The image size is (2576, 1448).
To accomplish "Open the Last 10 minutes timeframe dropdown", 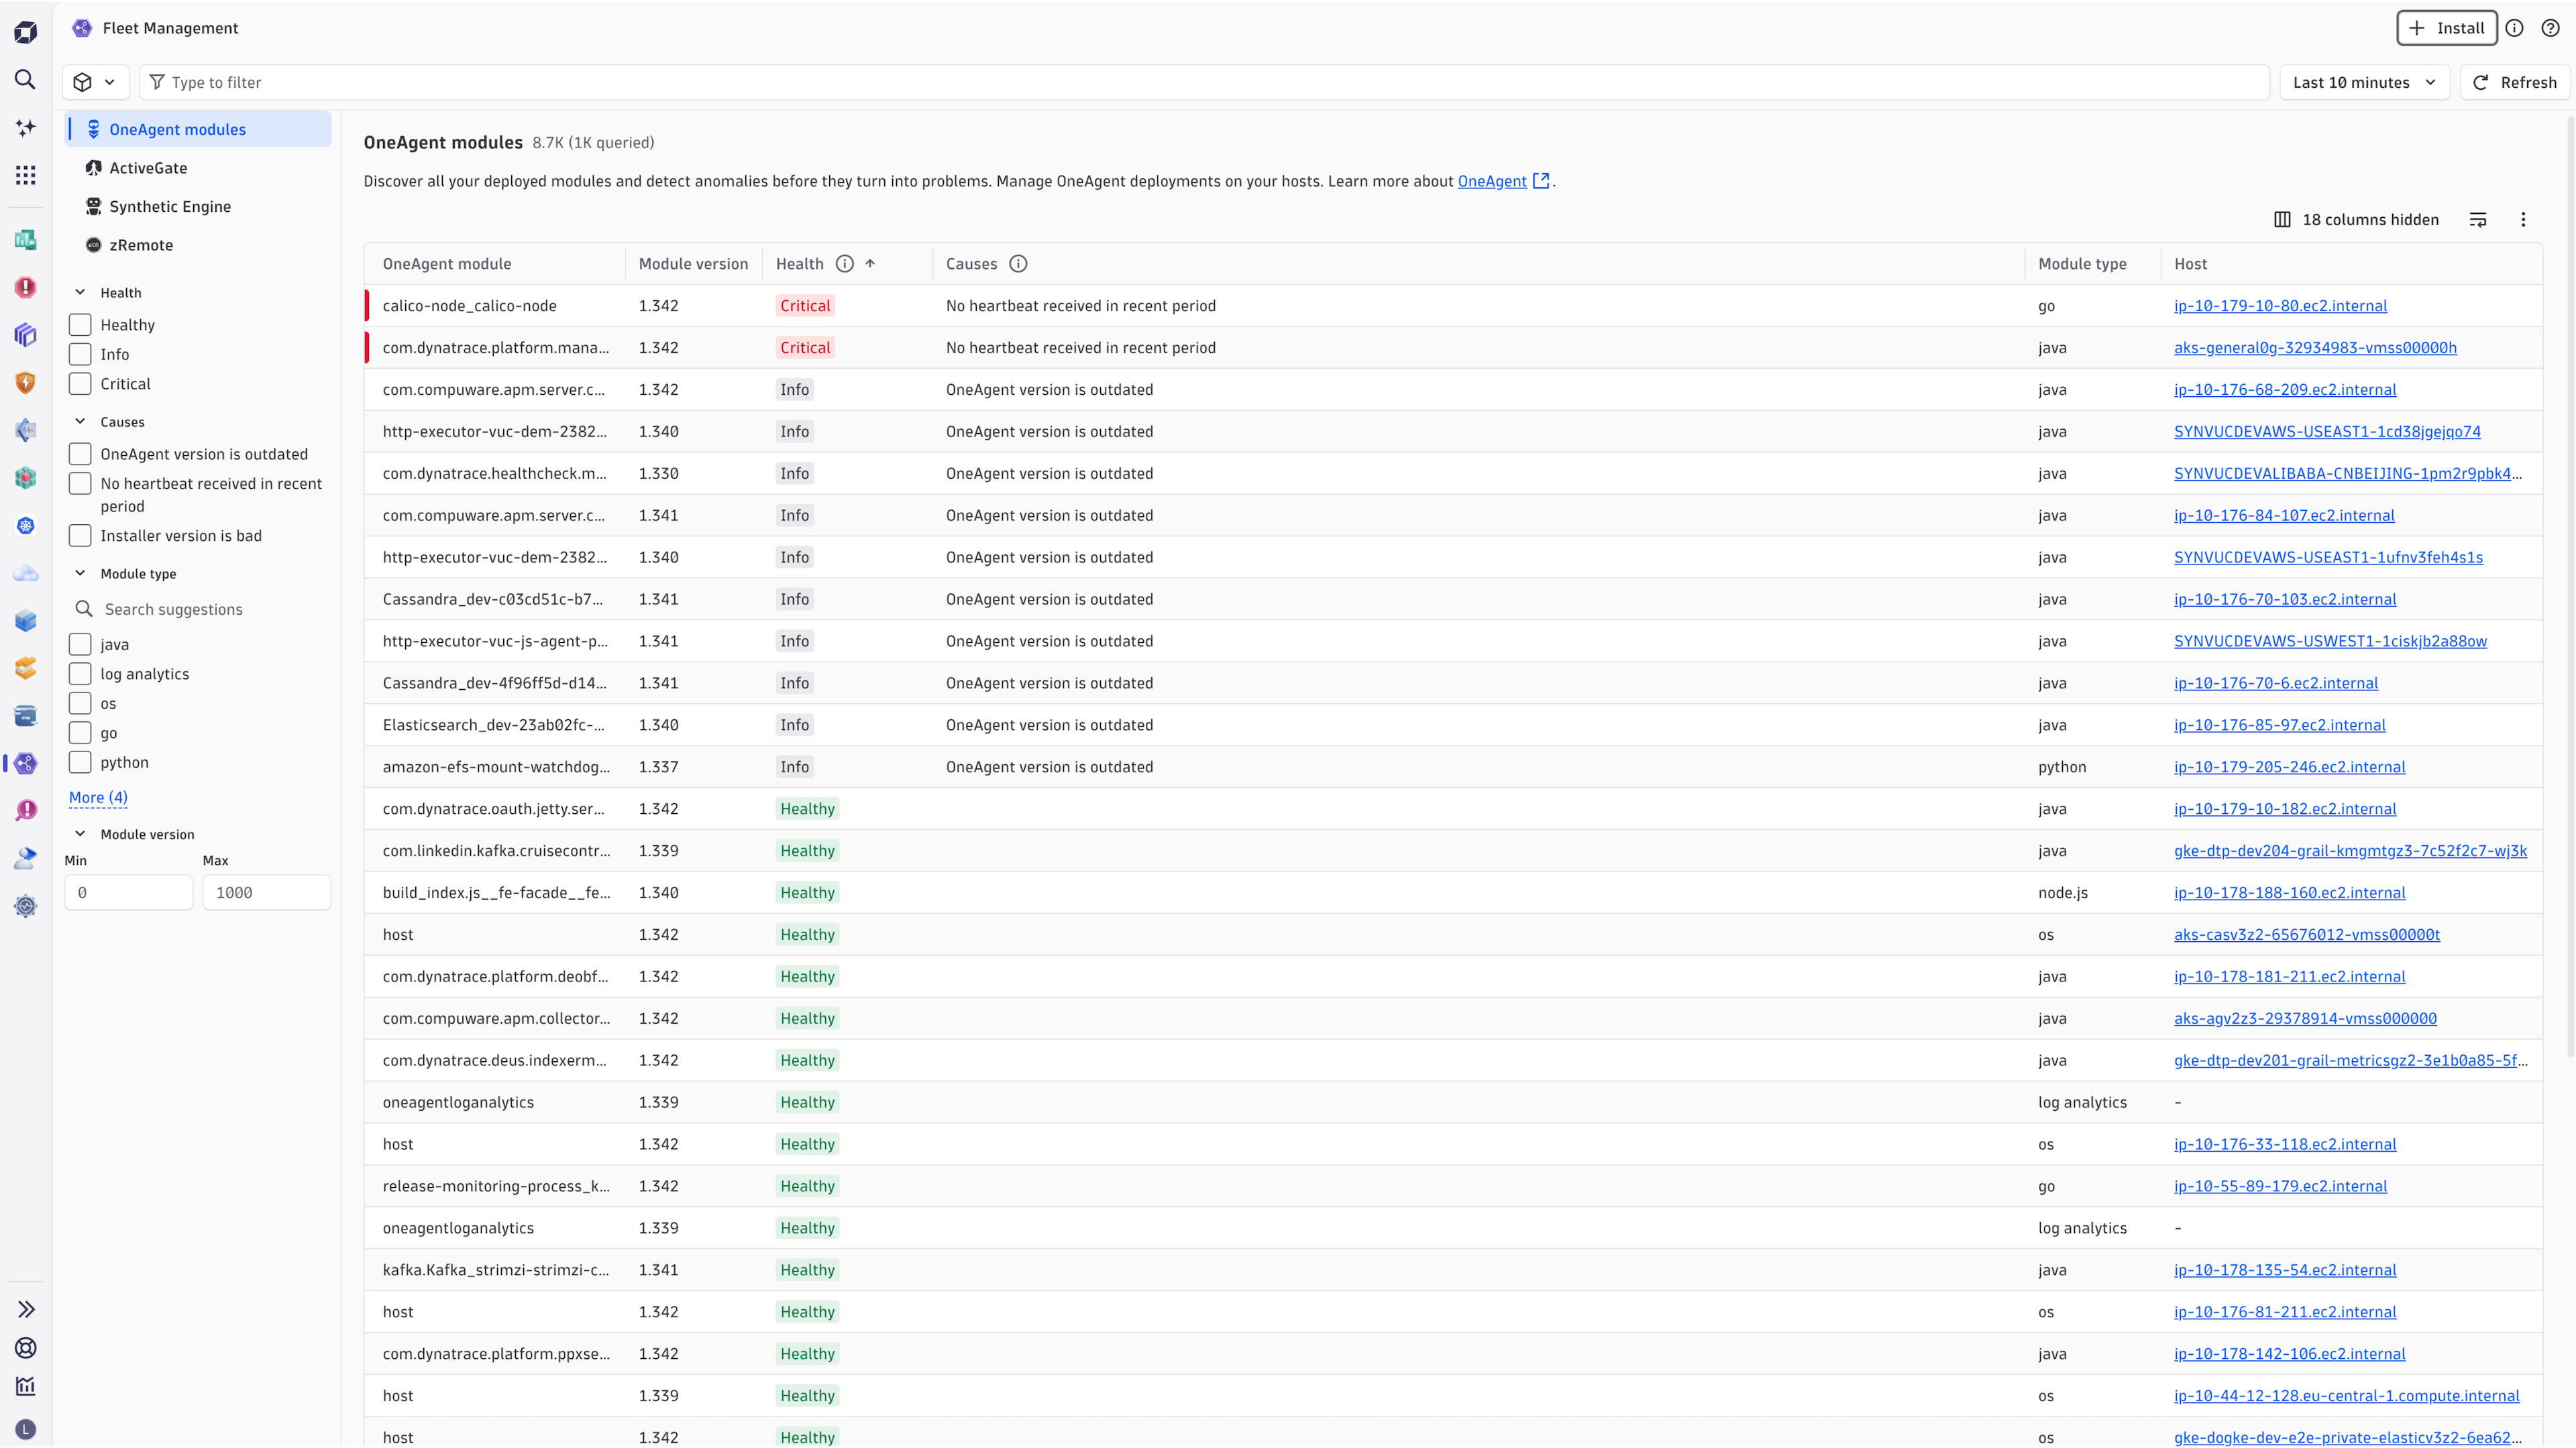I will (2364, 82).
